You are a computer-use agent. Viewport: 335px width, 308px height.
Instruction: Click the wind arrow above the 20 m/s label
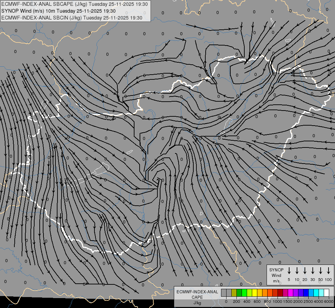pyautogui.click(x=305, y=271)
